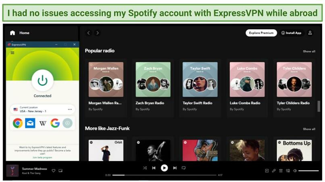Connect to a device icon
This screenshot has width=325, height=182.
288,171
